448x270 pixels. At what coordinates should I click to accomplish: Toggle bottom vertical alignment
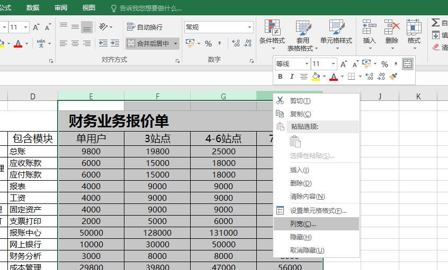click(87, 27)
